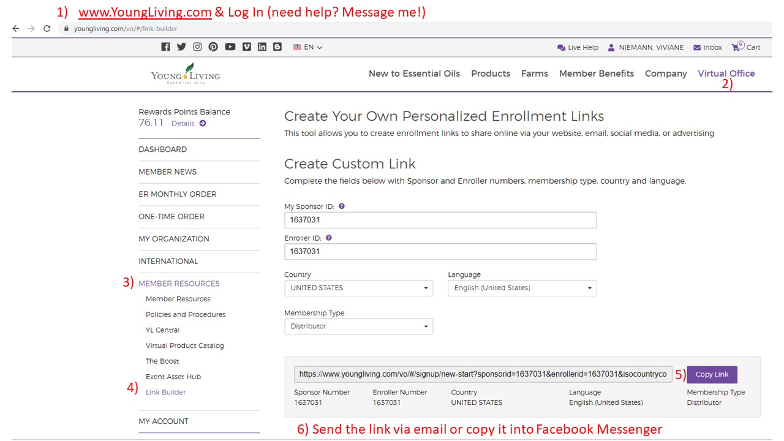Open Policies and Procedures
The image size is (784, 441).
click(x=186, y=314)
